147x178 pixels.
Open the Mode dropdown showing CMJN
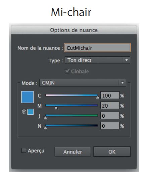coord(83,83)
